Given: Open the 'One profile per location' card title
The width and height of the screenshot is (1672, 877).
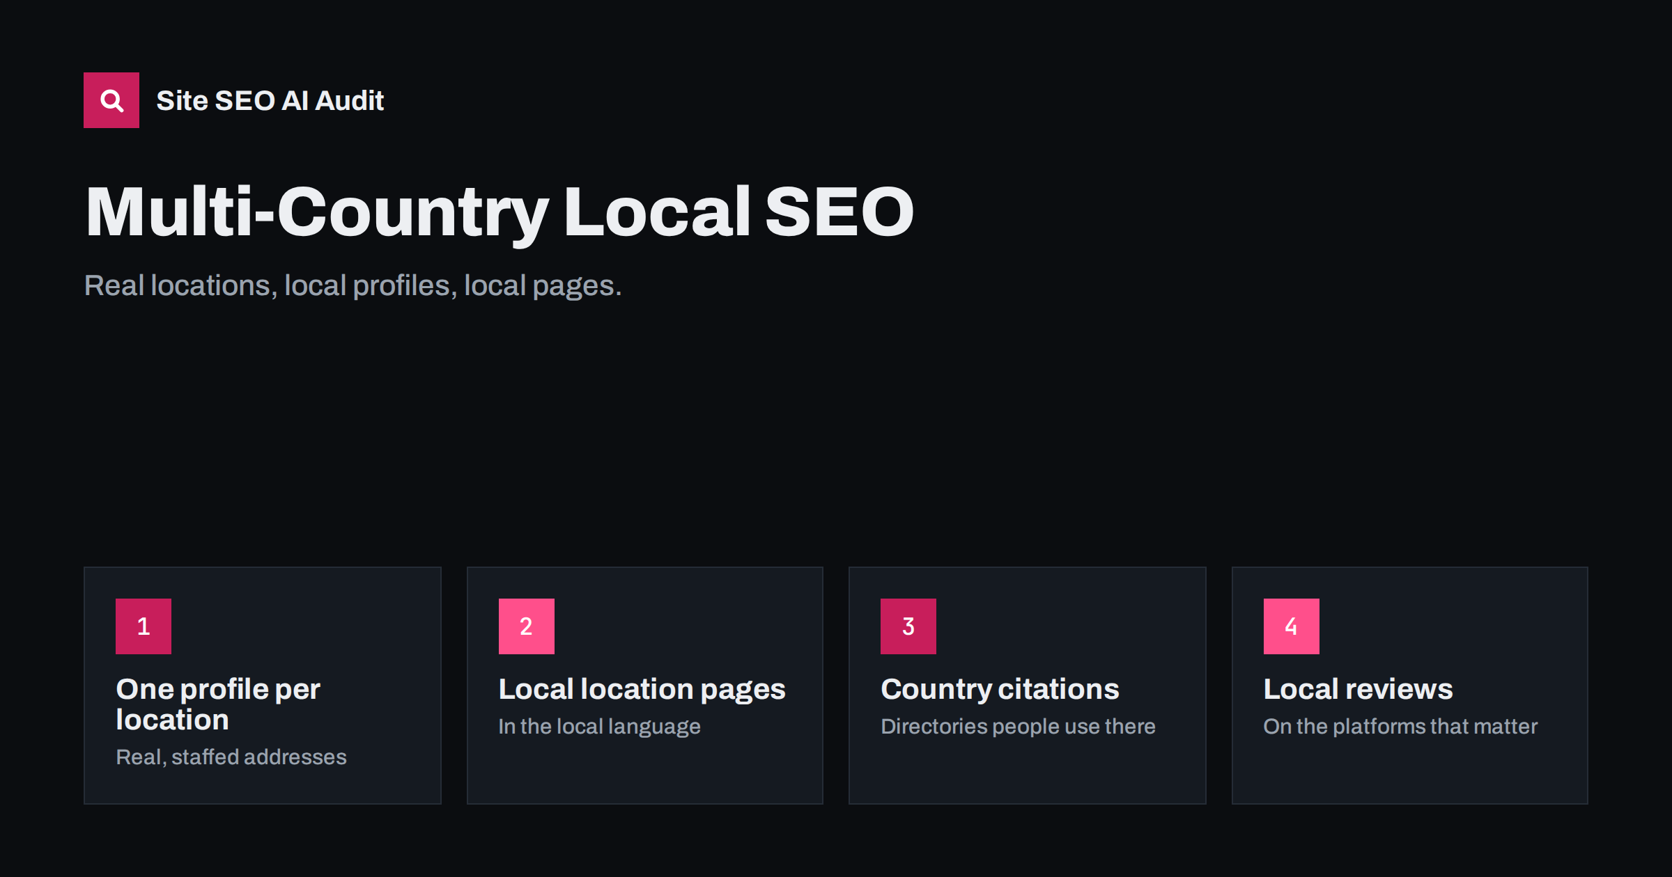Looking at the screenshot, I should coord(218,704).
